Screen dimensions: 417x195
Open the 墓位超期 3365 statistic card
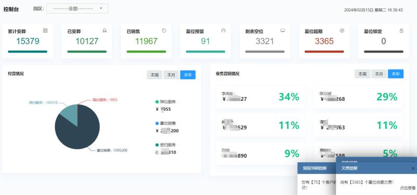pyautogui.click(x=324, y=41)
